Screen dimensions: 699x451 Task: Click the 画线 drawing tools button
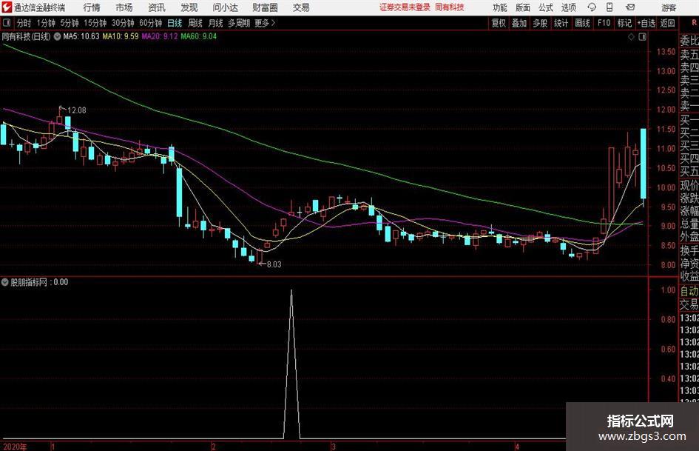[582, 23]
